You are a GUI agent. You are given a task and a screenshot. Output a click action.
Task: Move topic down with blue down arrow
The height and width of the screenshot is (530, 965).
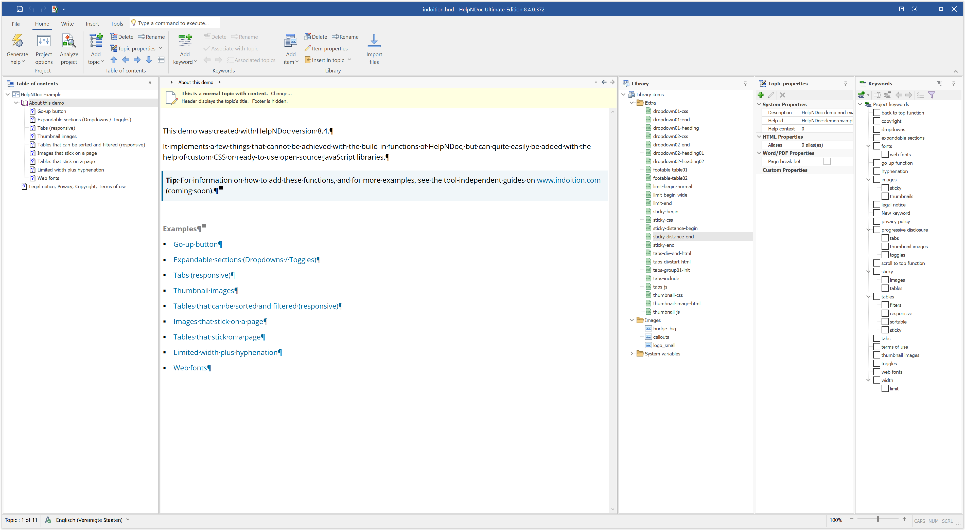click(x=149, y=60)
